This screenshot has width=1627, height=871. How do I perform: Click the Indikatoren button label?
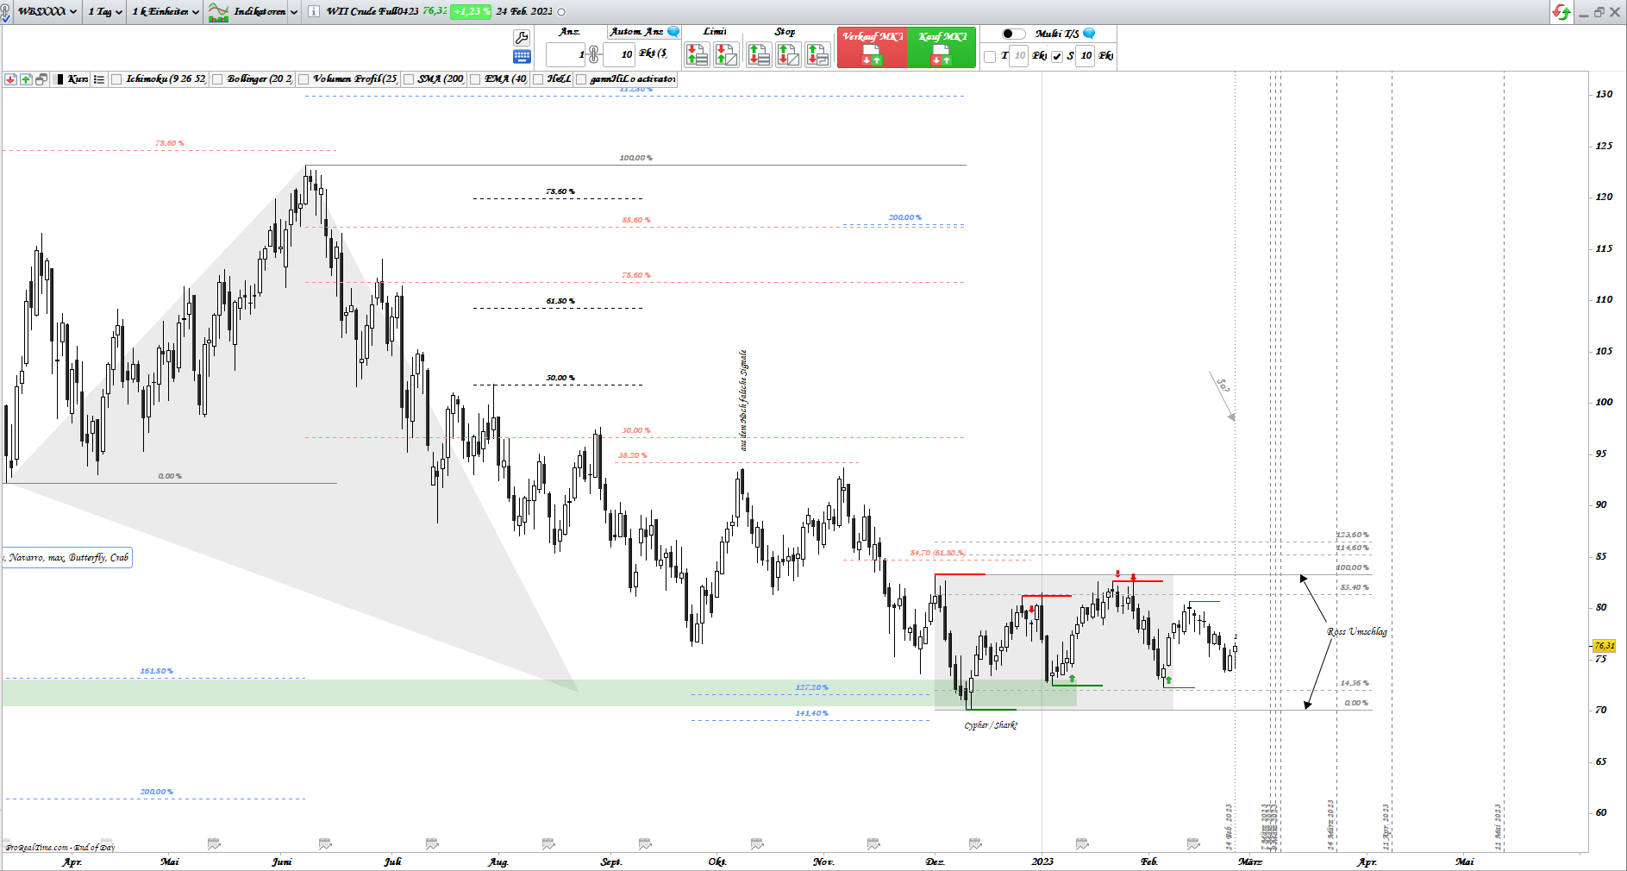tap(260, 12)
